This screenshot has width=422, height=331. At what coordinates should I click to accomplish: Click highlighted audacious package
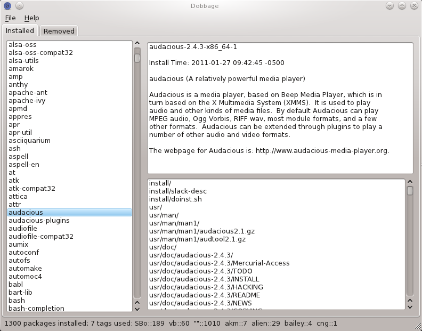pyautogui.click(x=69, y=213)
